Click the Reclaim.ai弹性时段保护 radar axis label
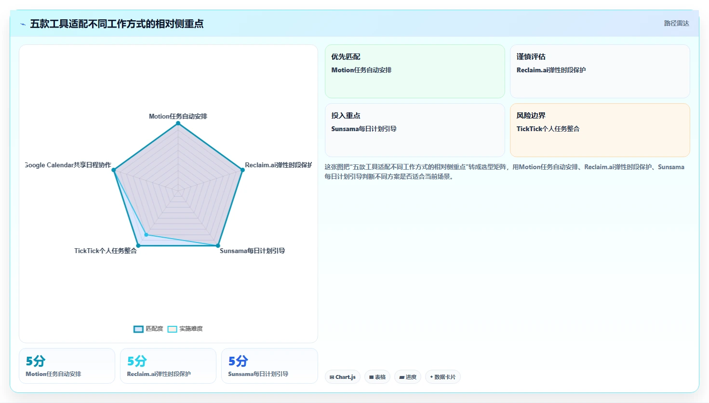The width and height of the screenshot is (709, 403). point(279,165)
